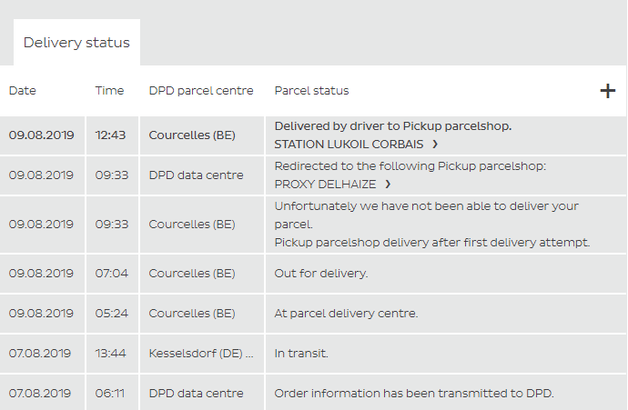Open STATION LUKOIL CORBAIS parcelshop link
The image size is (628, 410).
point(349,144)
